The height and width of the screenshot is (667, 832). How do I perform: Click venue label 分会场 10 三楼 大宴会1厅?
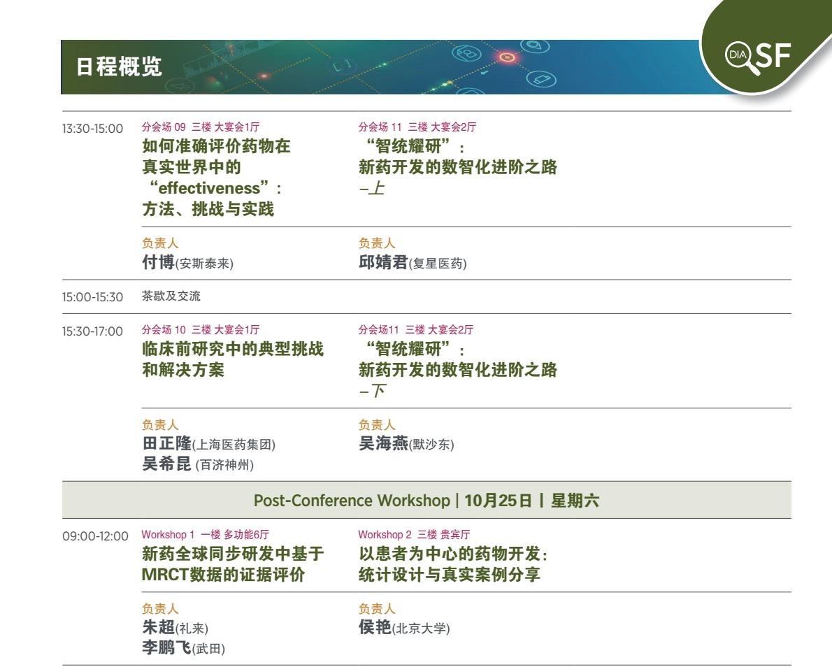[205, 329]
